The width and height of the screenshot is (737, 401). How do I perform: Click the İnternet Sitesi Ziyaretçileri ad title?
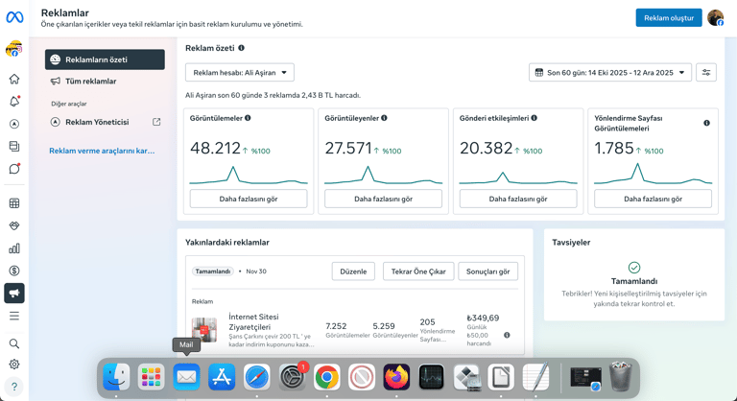[253, 322]
